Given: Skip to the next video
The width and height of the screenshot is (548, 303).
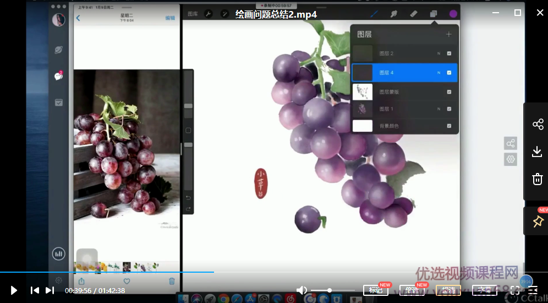Looking at the screenshot, I should 50,290.
